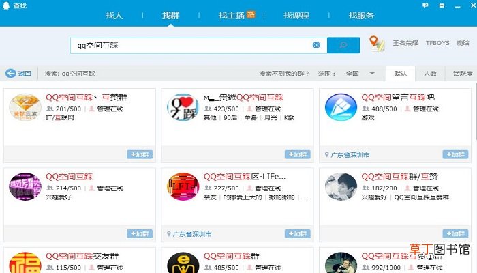This screenshot has height=273, width=477.
Task: Open group title QQ空间互踩交友群
Action: [82, 256]
